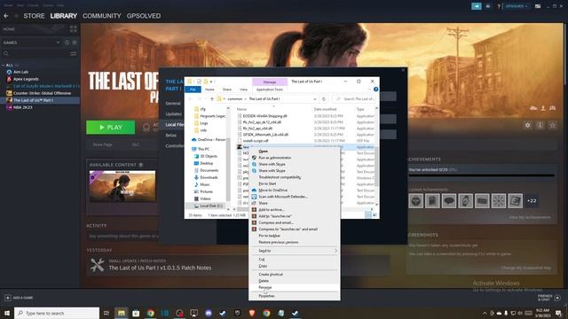This screenshot has height=319, width=568.
Task: Collapse the ALL games category
Action: (x=4, y=65)
